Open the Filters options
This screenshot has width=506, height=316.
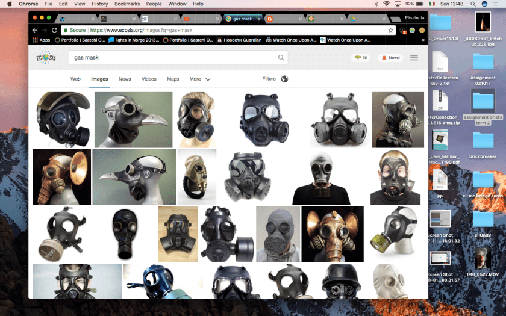coord(269,79)
